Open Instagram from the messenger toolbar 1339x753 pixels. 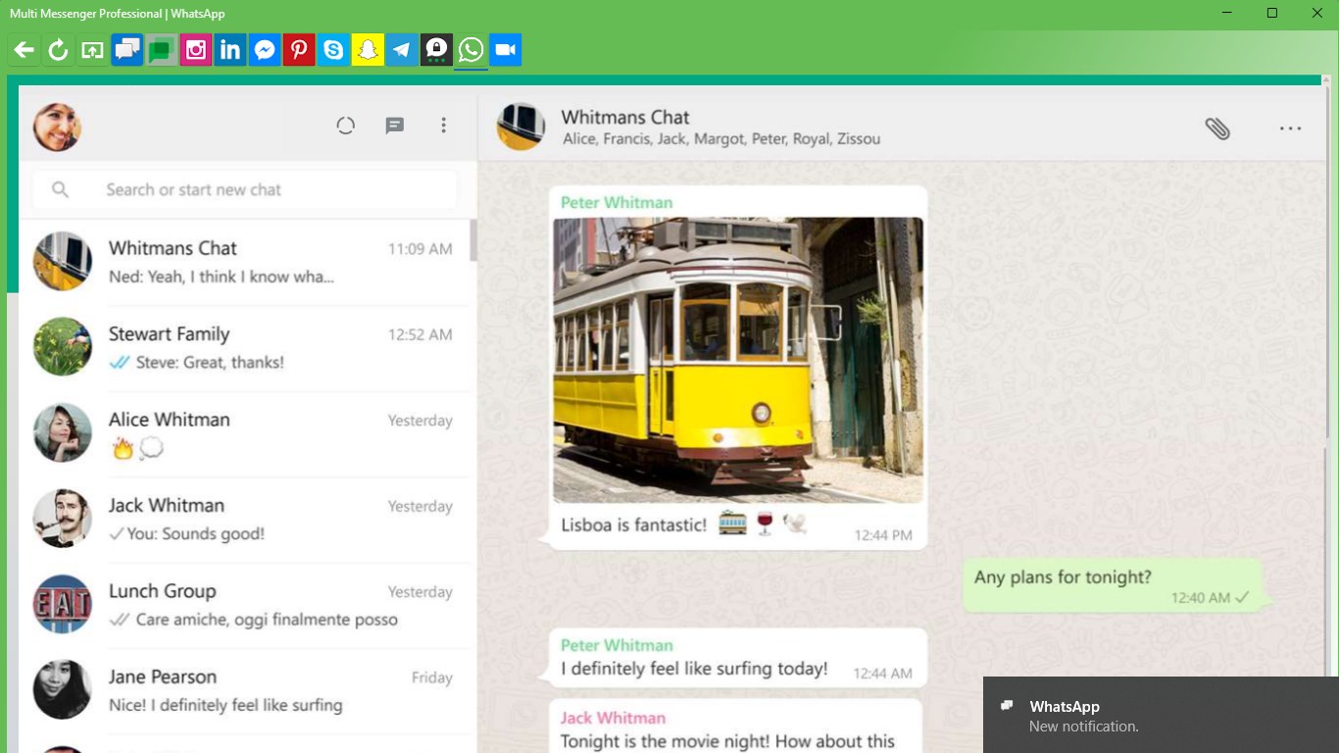195,49
